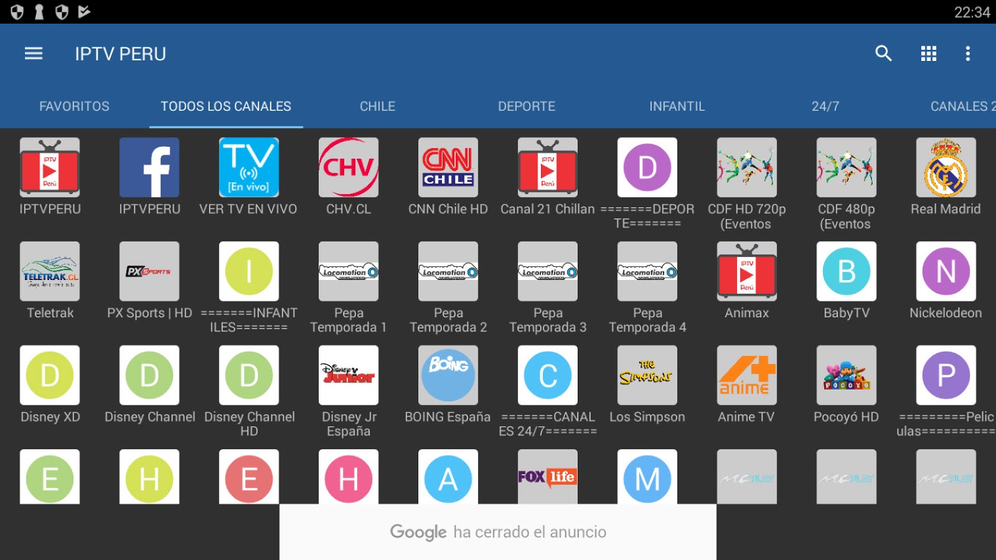Open CNN Chile HD channel
The image size is (996, 560).
448,167
